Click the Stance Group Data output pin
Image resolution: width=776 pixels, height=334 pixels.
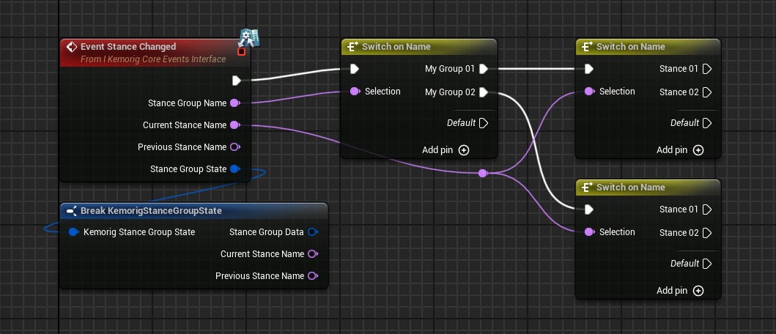312,232
